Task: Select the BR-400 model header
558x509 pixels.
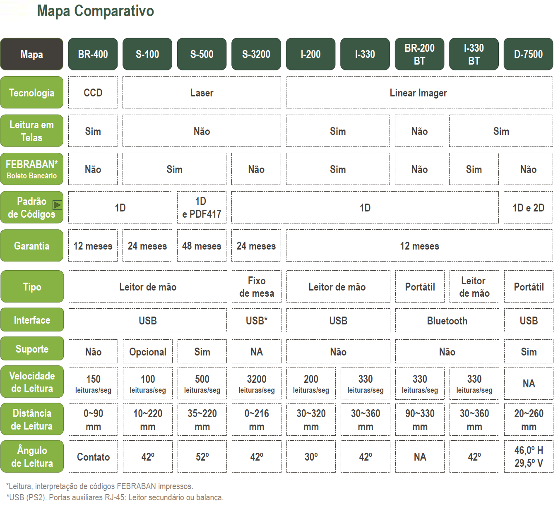Action: [93, 54]
